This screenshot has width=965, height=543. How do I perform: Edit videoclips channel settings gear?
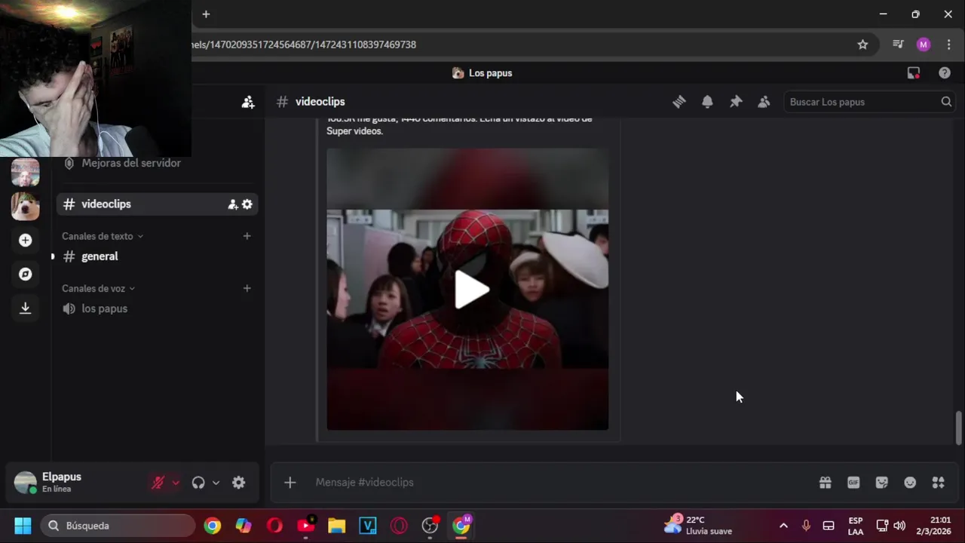247,204
